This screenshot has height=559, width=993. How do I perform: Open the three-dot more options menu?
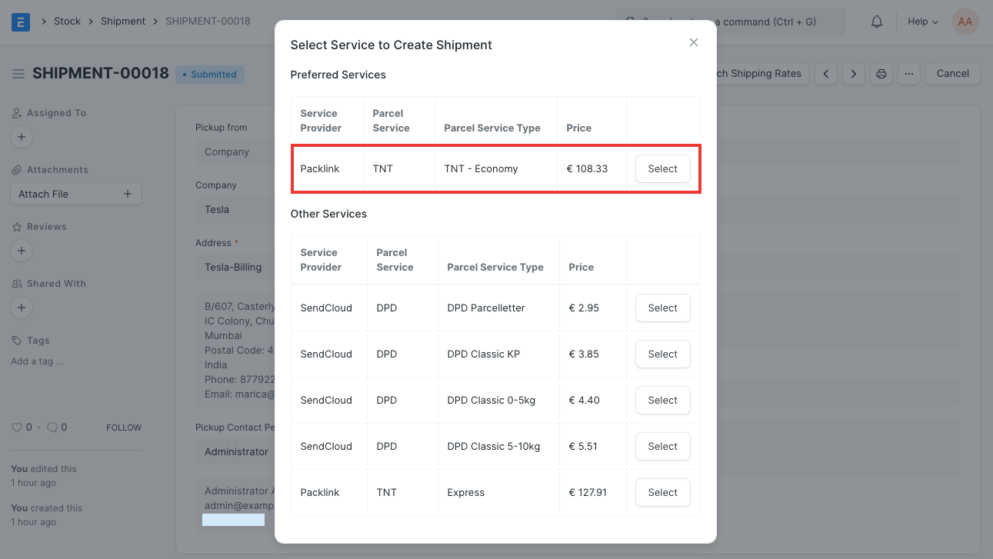[908, 74]
